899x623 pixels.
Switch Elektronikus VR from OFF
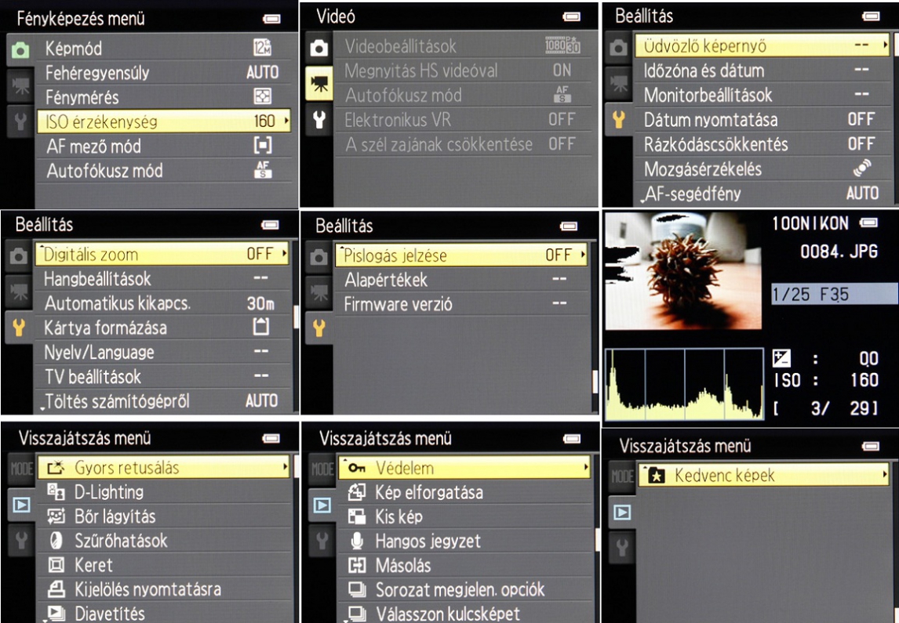click(562, 120)
